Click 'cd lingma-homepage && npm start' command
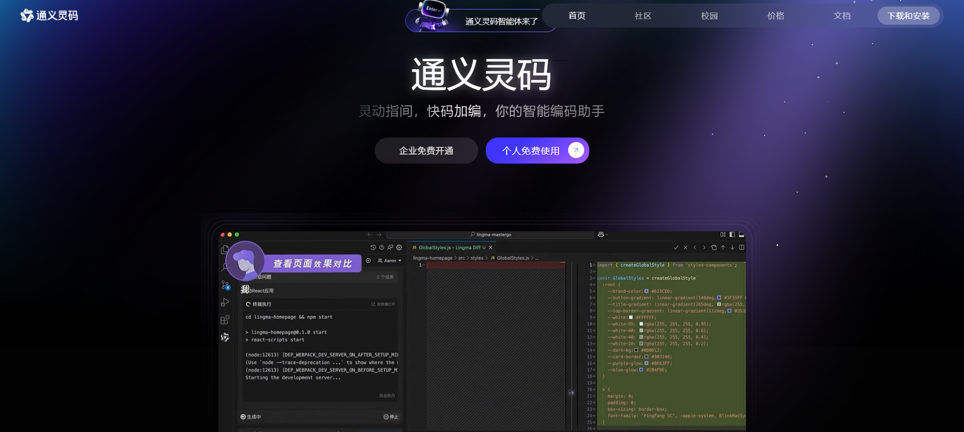Image resolution: width=964 pixels, height=432 pixels. [x=289, y=317]
